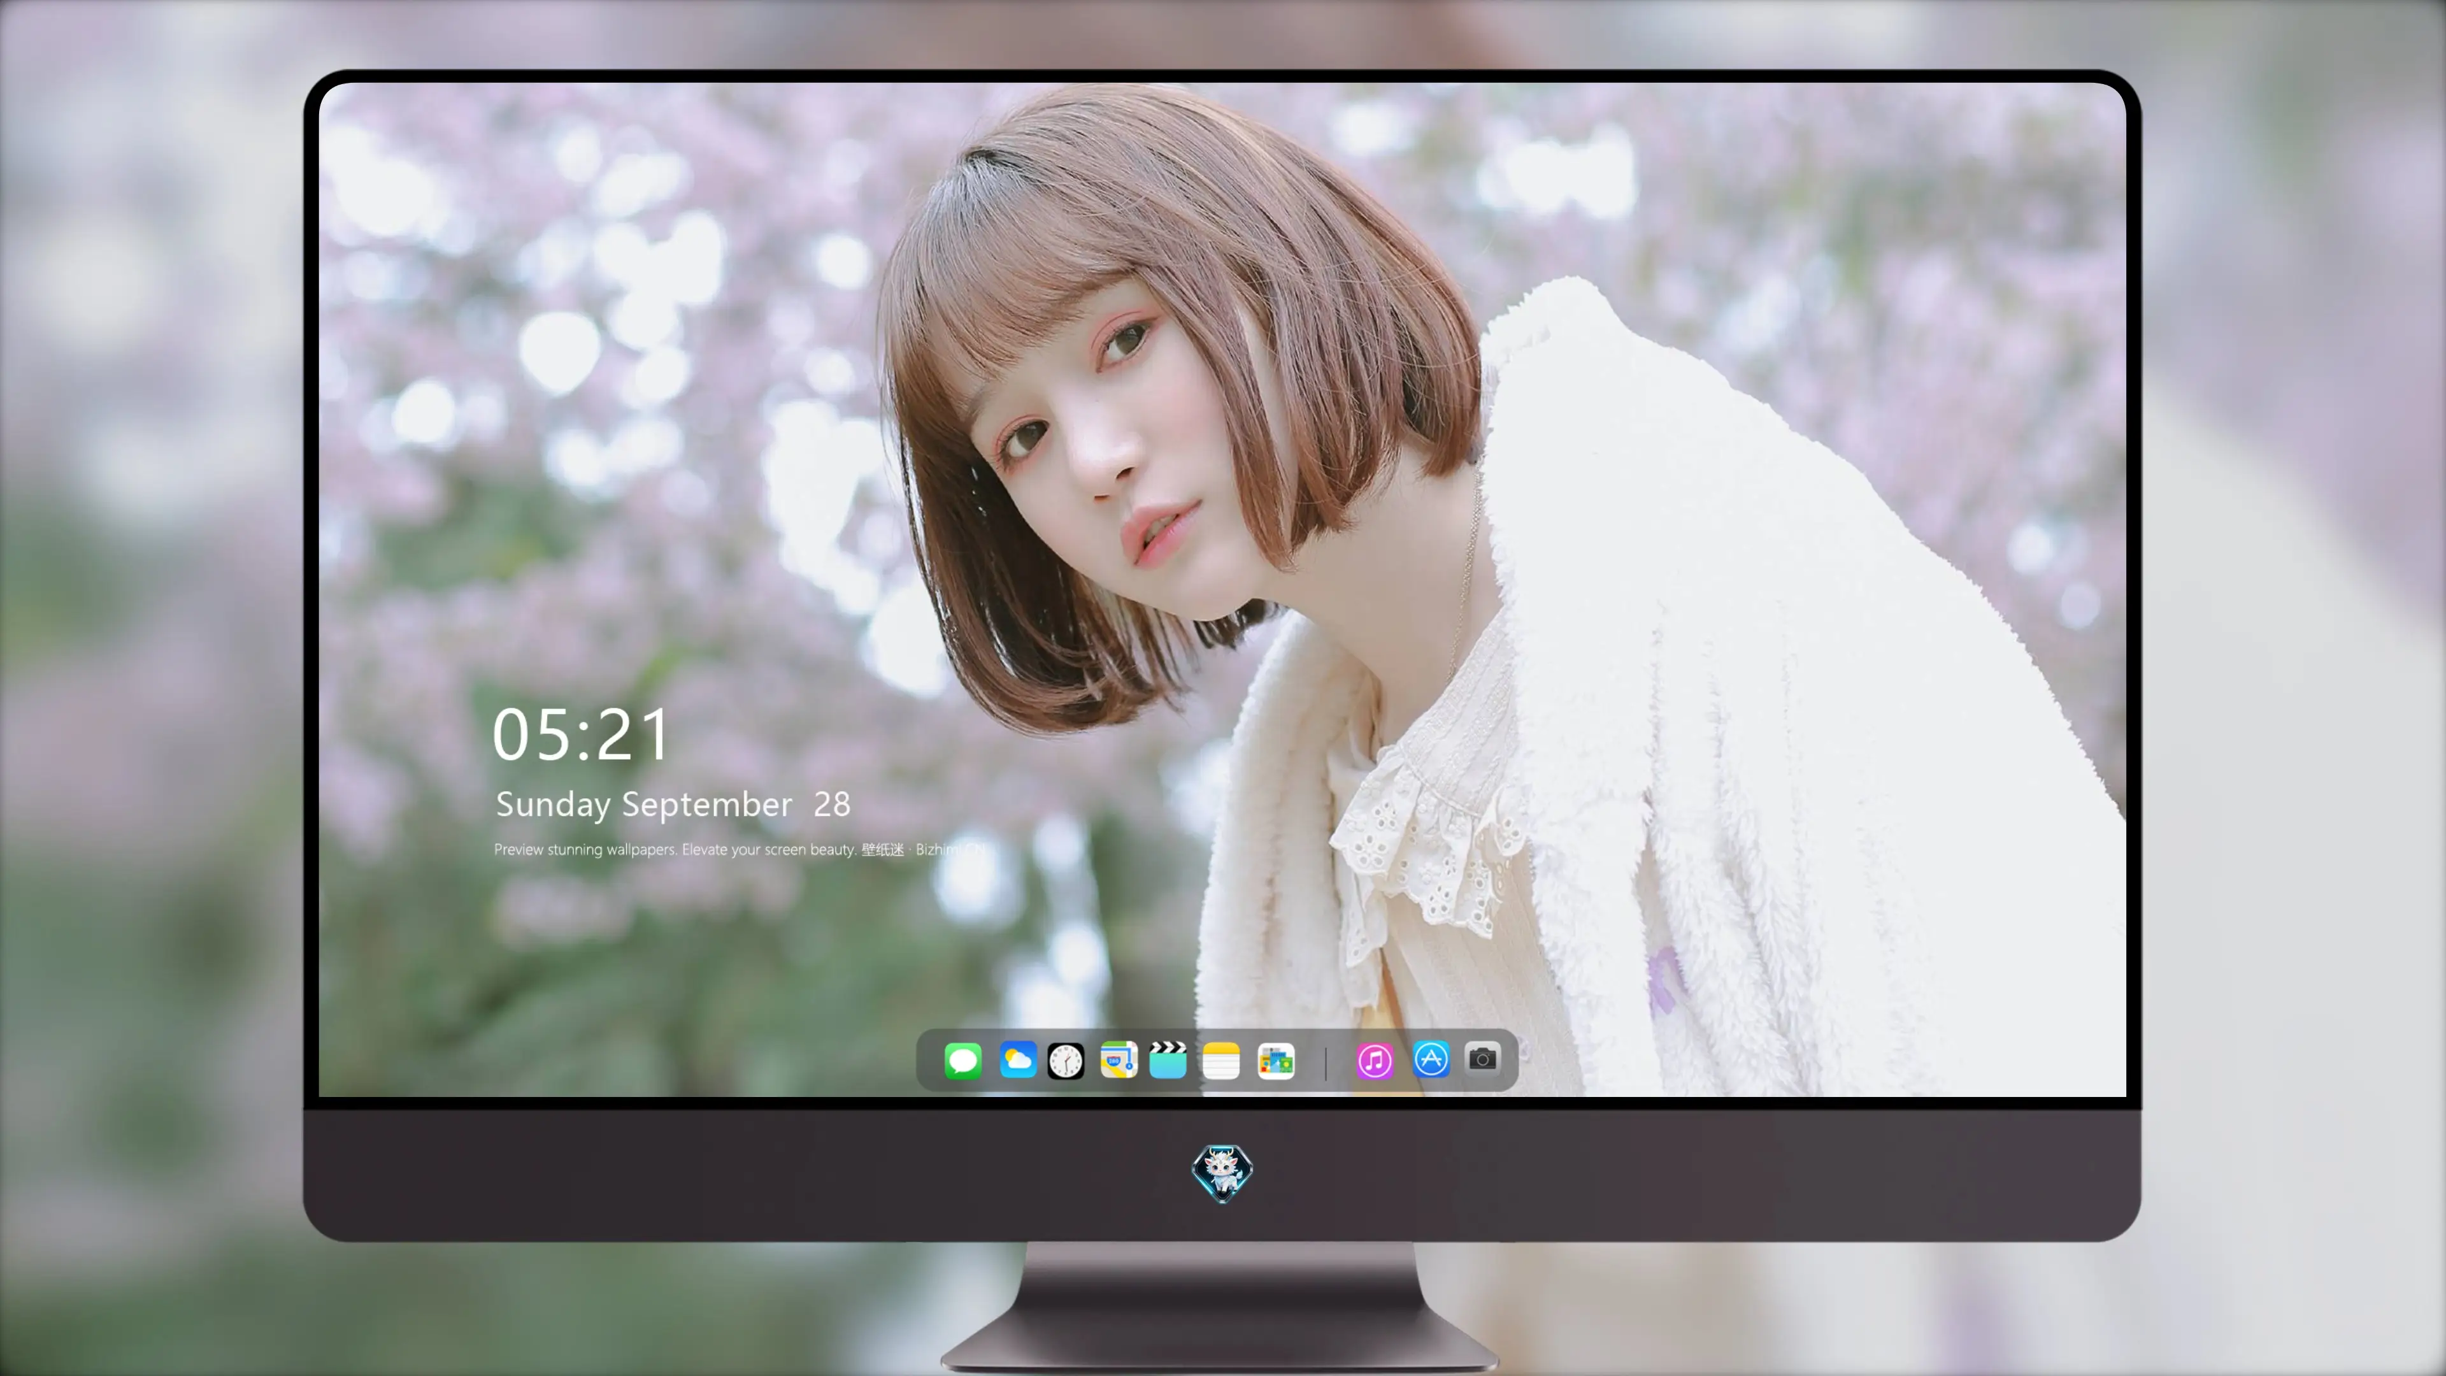Screen dimensions: 2446x1376
Task: Click the 05:21 clock display
Action: click(580, 735)
